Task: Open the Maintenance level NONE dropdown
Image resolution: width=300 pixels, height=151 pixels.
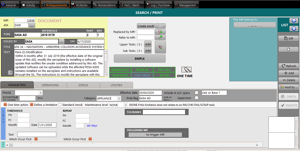Action: pos(126,105)
